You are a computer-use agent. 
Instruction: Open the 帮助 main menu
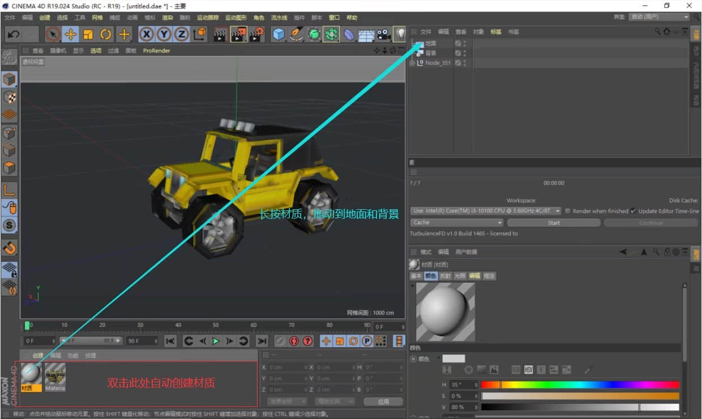click(352, 18)
